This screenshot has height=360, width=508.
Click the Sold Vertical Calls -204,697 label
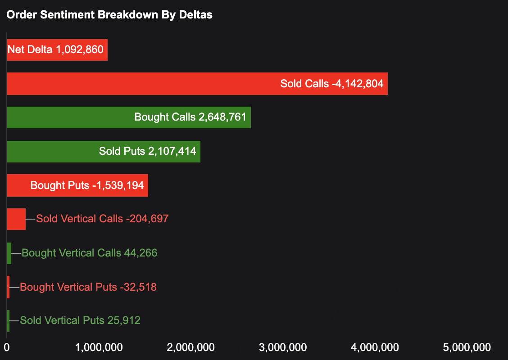click(x=102, y=219)
